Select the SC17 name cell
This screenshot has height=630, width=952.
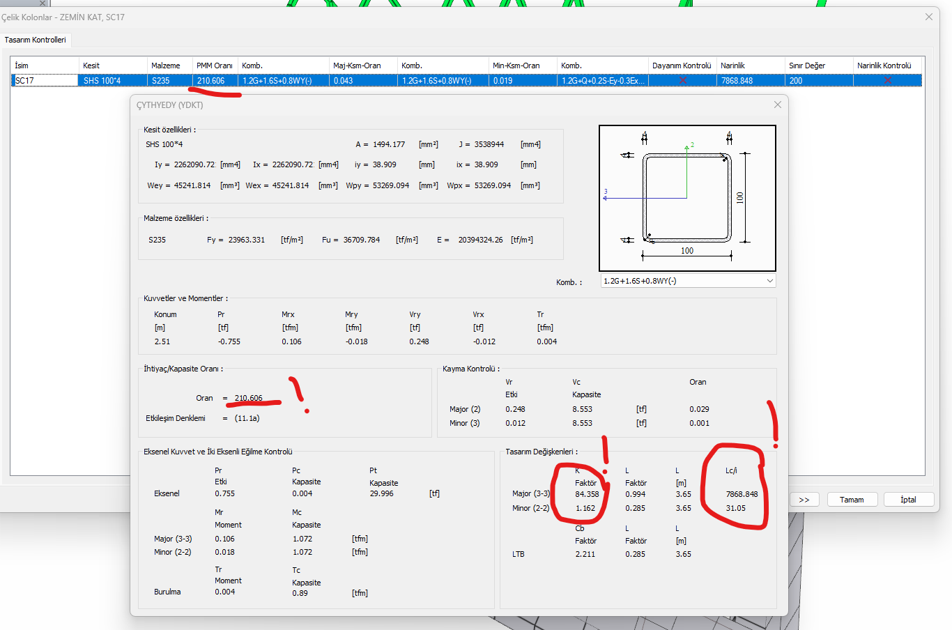tap(45, 81)
